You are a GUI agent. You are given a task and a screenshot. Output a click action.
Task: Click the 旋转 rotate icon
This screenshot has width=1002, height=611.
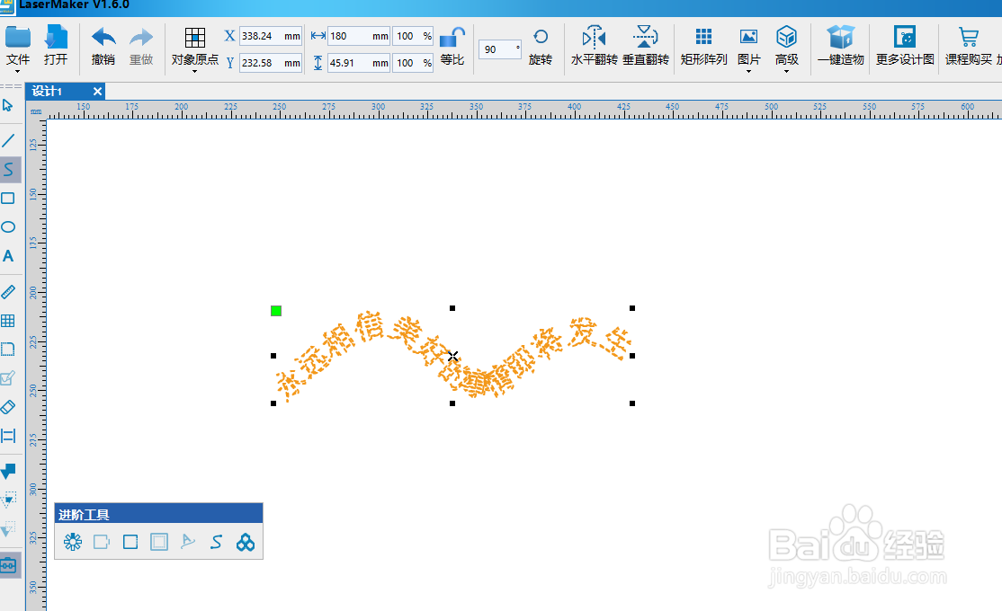pos(541,37)
